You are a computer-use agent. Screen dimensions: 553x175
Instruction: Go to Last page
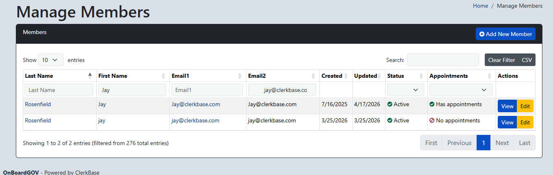525,143
